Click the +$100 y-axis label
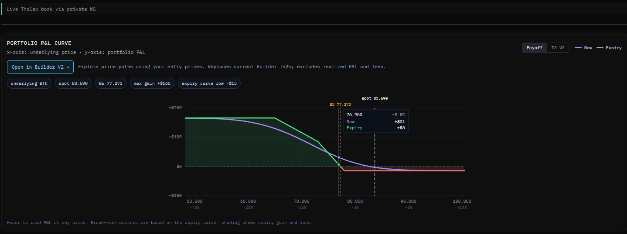This screenshot has height=234, width=627. [175, 137]
